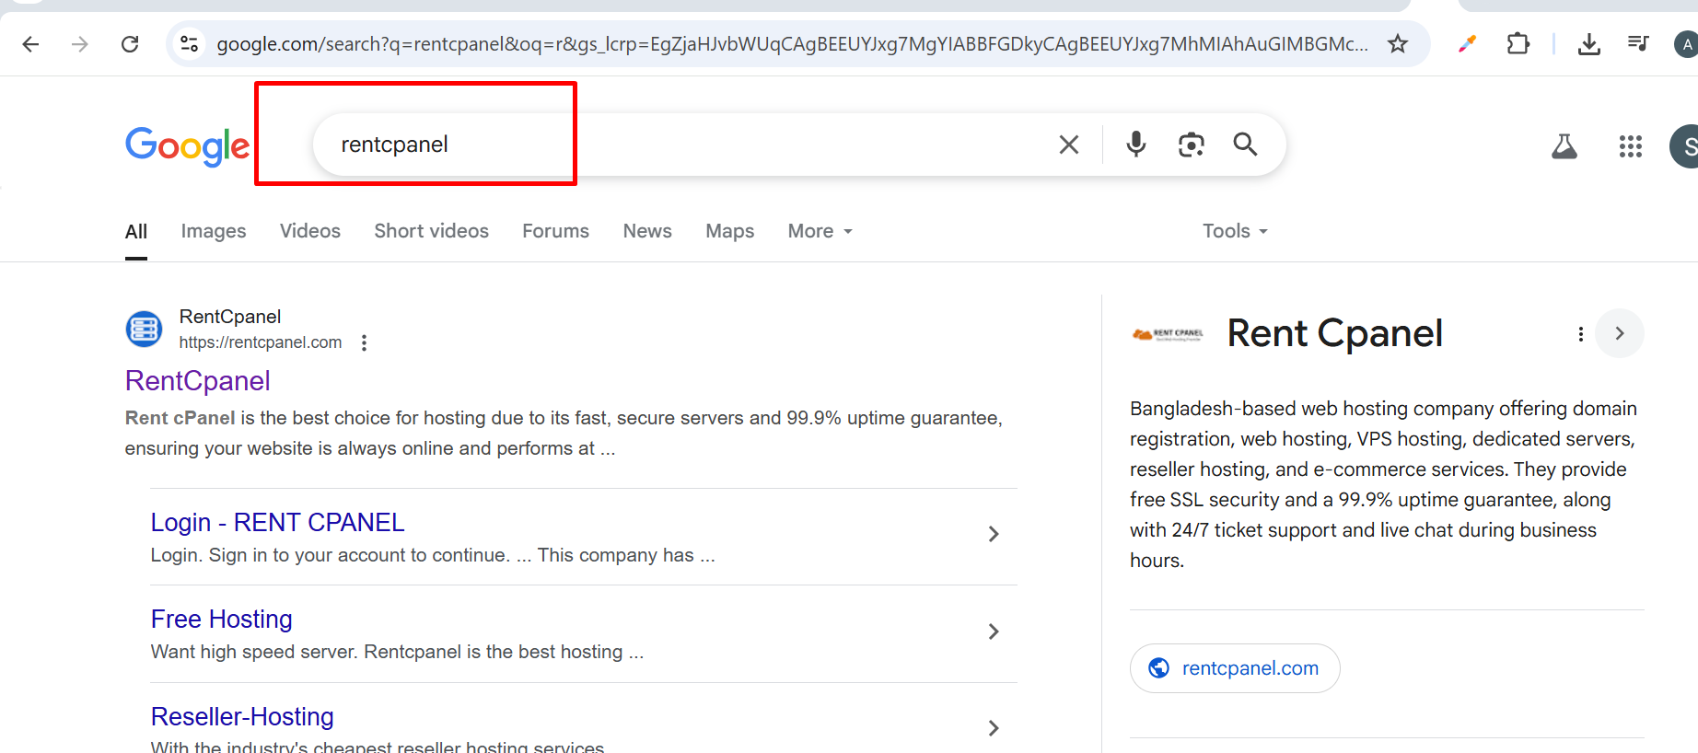Open the Reseller-Hosting link
Screen dimensions: 1698x753
(242, 716)
